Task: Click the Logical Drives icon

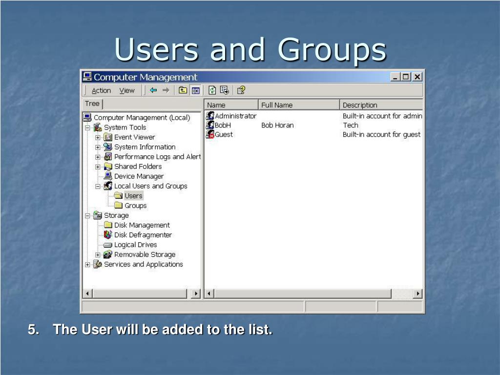Action: click(108, 245)
